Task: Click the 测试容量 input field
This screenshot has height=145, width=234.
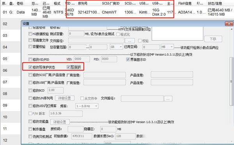Action: (x=76, y=34)
